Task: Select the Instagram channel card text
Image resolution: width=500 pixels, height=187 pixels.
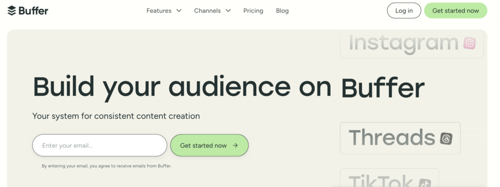Action: (x=403, y=43)
